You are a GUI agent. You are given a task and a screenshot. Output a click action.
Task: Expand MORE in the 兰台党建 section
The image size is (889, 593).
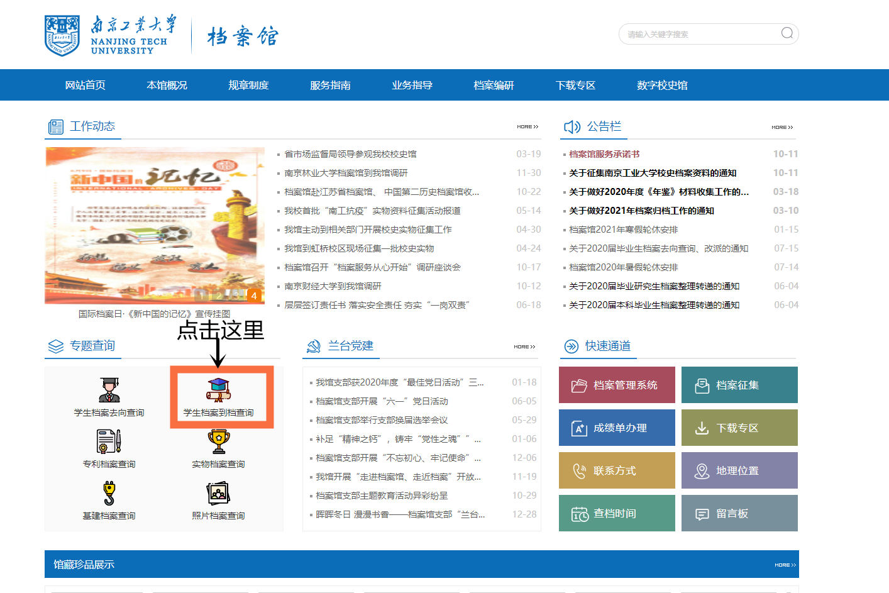pyautogui.click(x=524, y=347)
